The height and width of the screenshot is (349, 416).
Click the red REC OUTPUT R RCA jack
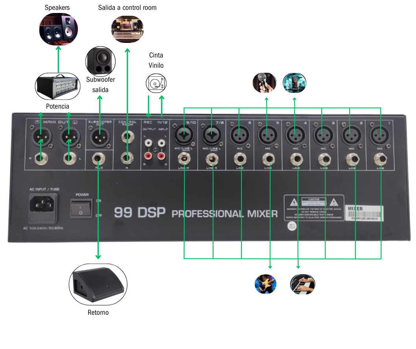[x=148, y=155]
